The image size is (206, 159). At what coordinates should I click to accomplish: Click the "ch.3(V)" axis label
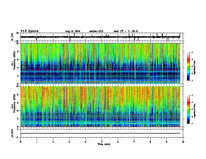[12, 133]
